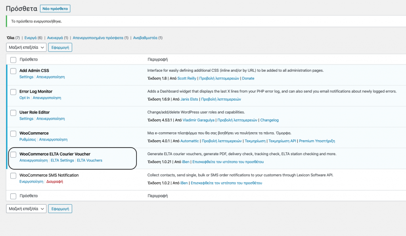Open the Vladimir Garagulya author link

[199, 120]
